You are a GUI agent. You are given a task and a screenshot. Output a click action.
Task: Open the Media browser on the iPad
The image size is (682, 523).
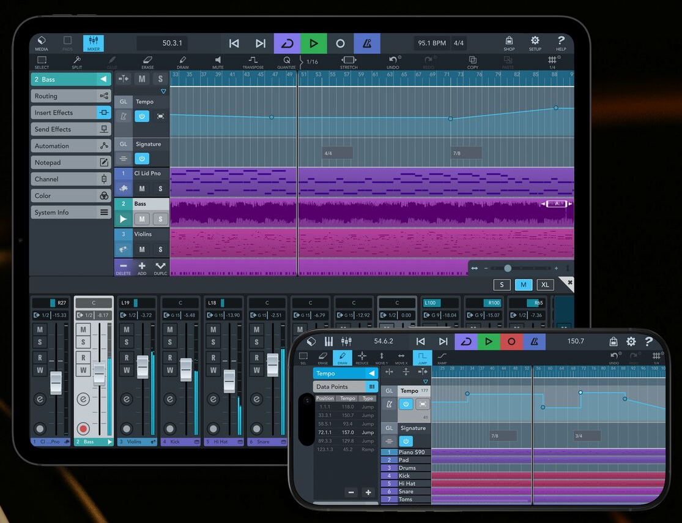pos(42,43)
